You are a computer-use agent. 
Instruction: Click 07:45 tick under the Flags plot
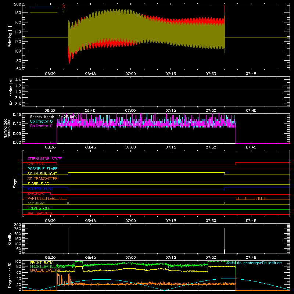pos(251,221)
